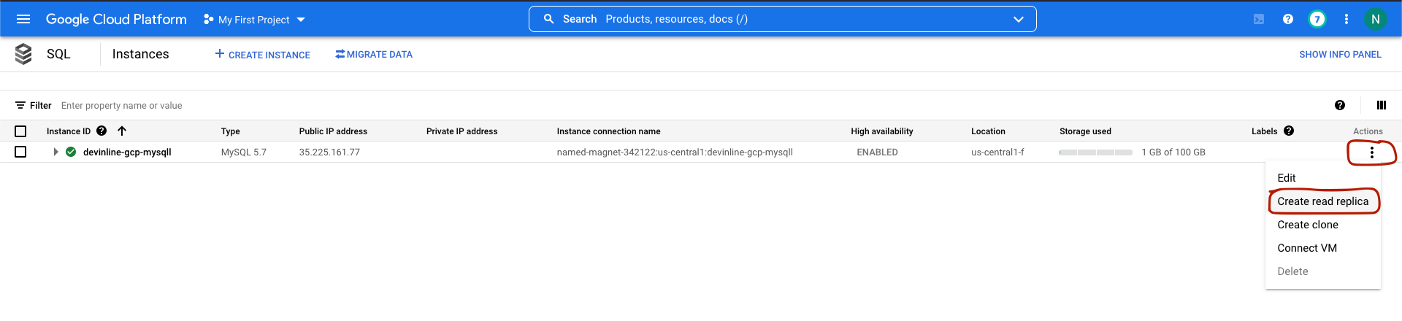Click the Instance ID sort arrow
The height and width of the screenshot is (321, 1402).
(122, 131)
